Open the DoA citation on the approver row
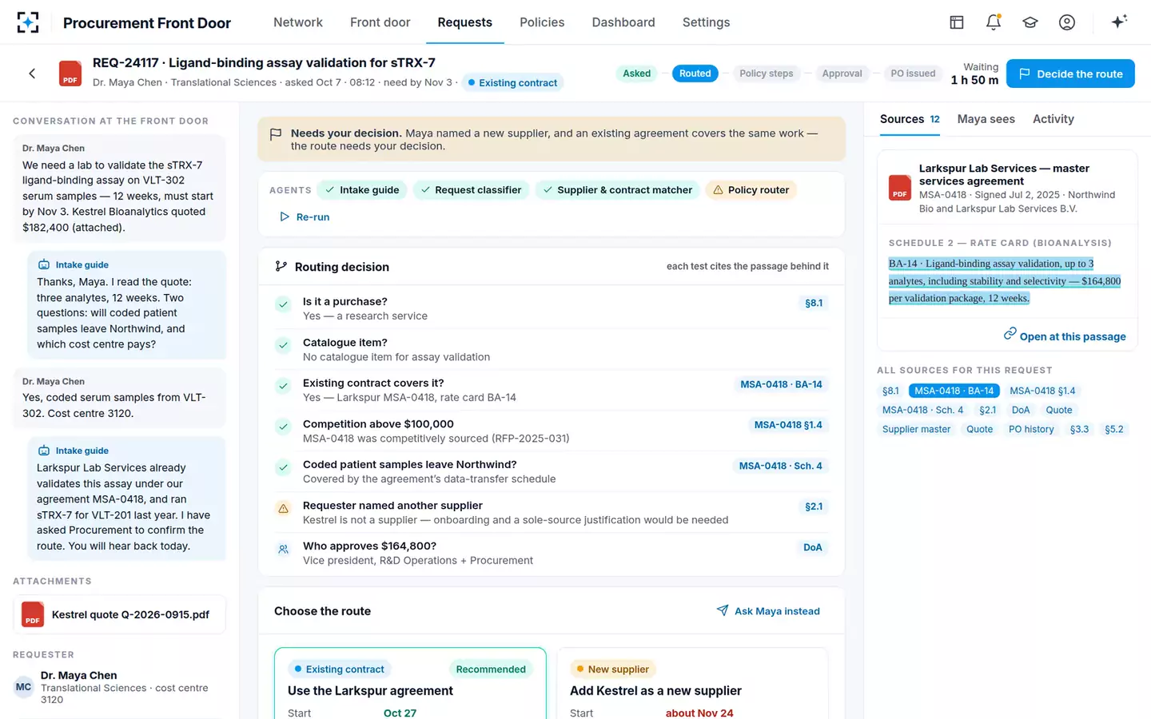The height and width of the screenshot is (719, 1151). click(x=813, y=547)
